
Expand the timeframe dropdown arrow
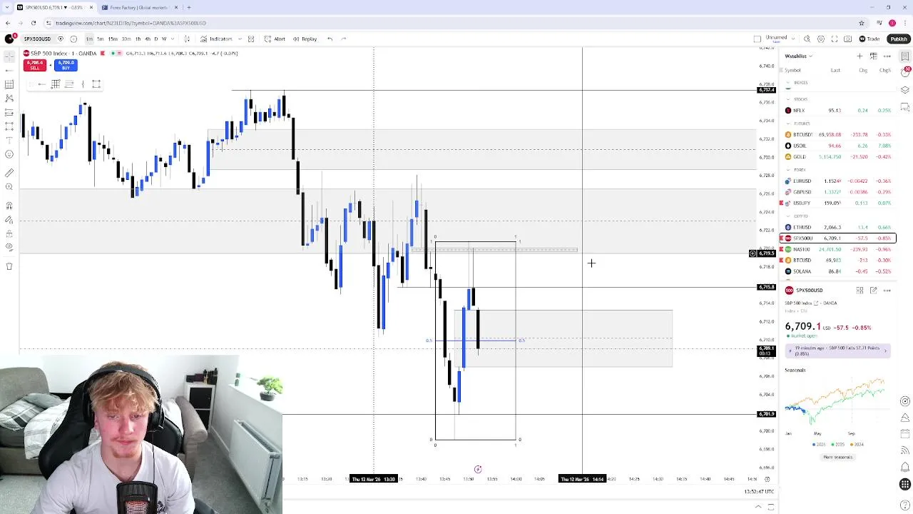pos(171,39)
